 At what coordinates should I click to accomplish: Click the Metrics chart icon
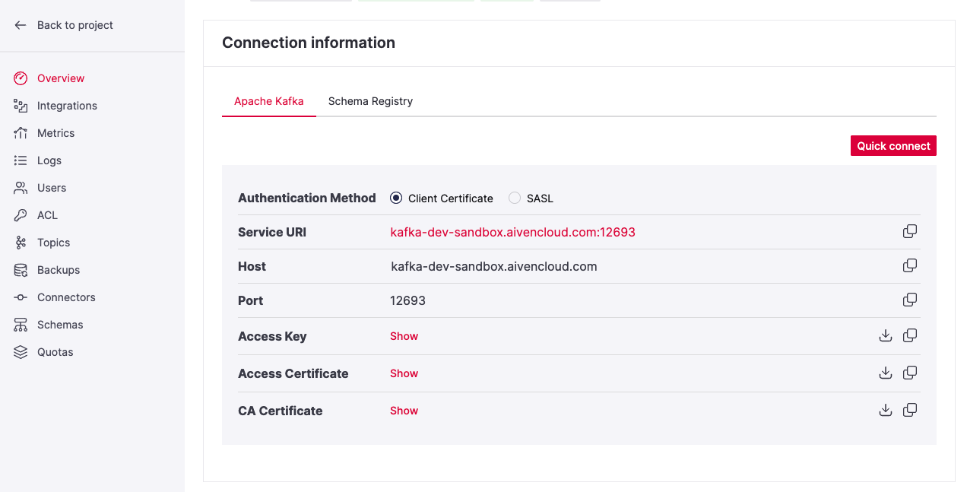click(x=21, y=132)
